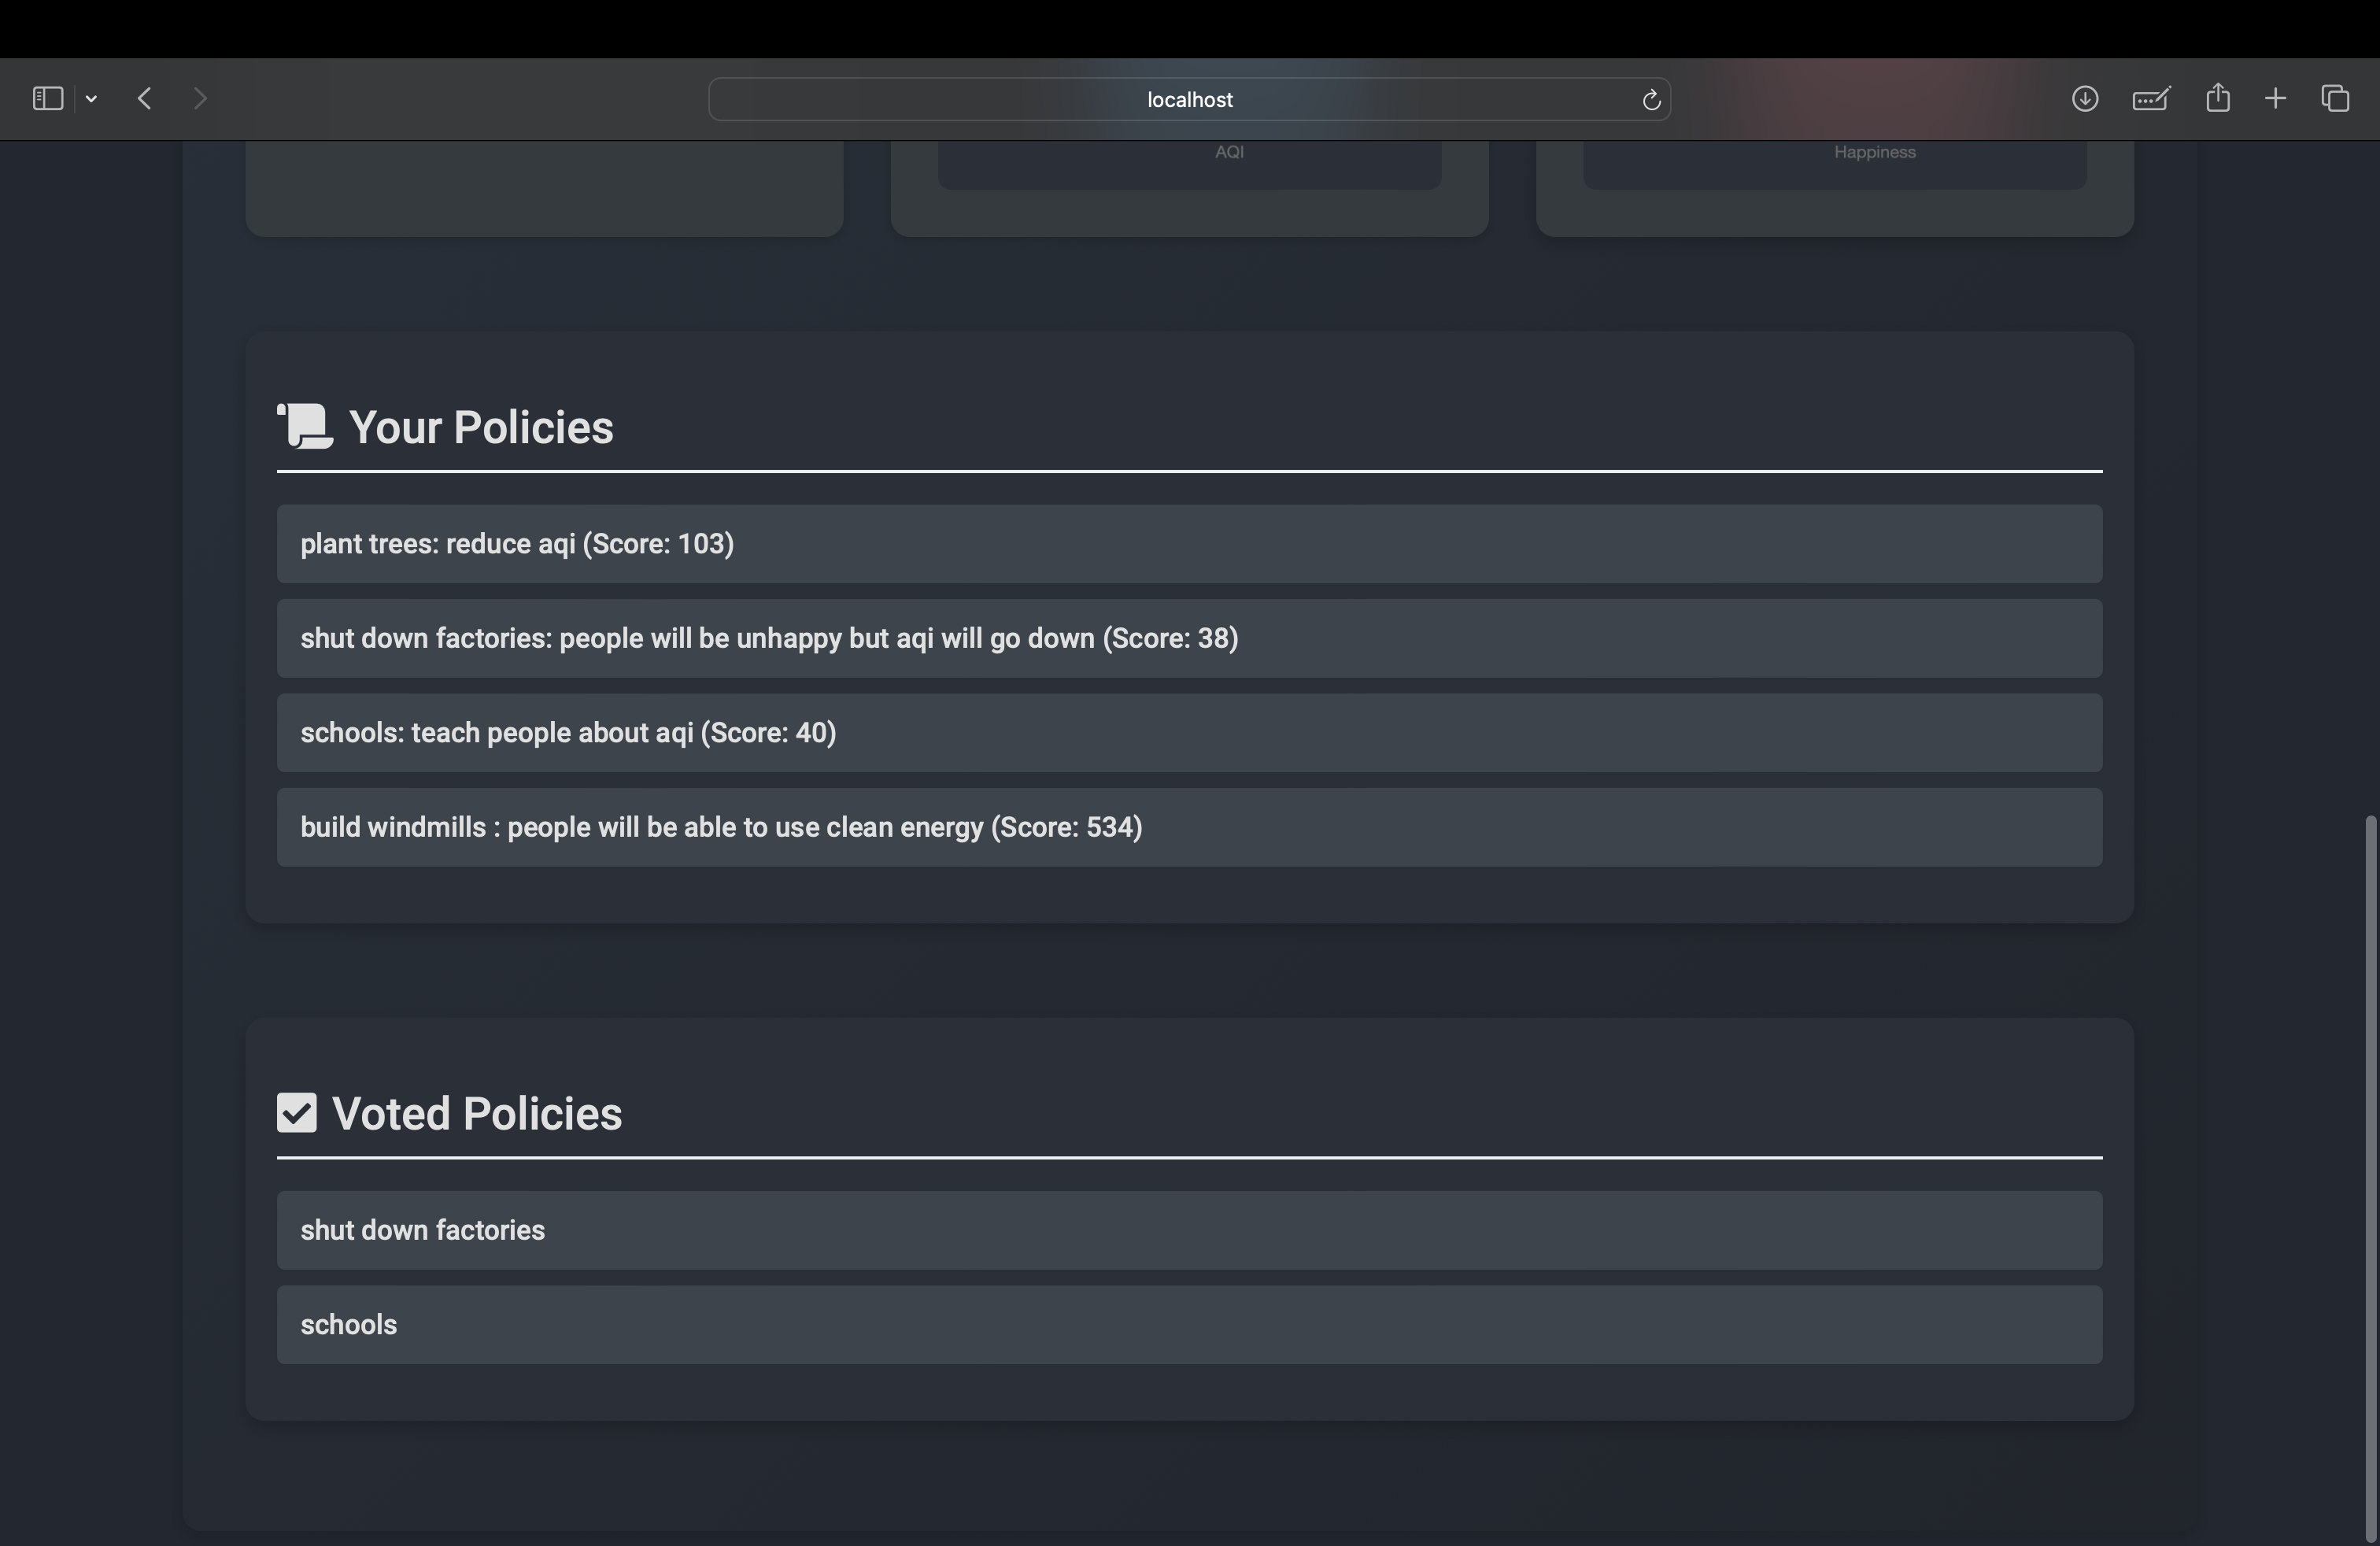The height and width of the screenshot is (1546, 2380).
Task: Show the downloads icon
Action: click(2084, 98)
